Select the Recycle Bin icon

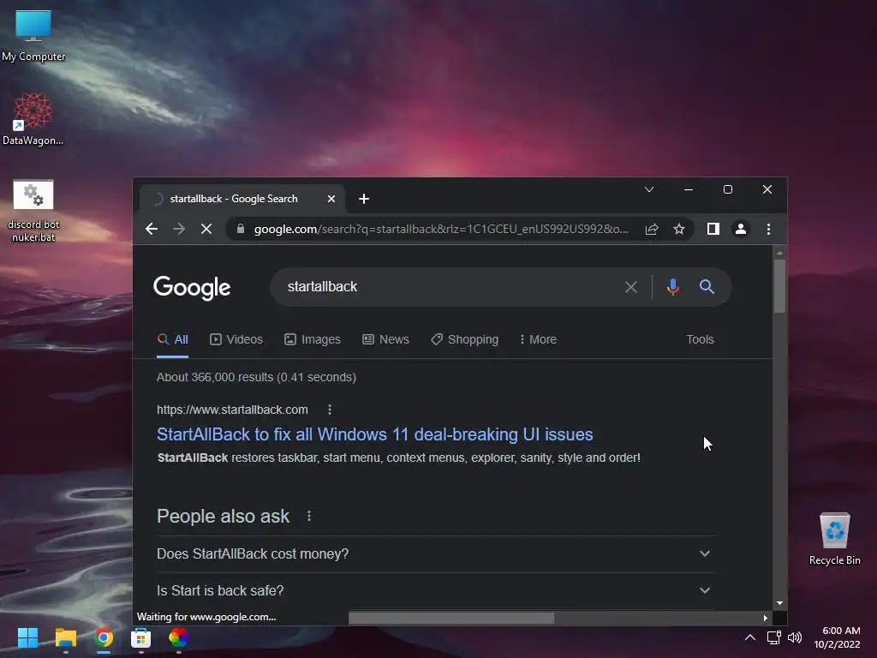click(834, 540)
